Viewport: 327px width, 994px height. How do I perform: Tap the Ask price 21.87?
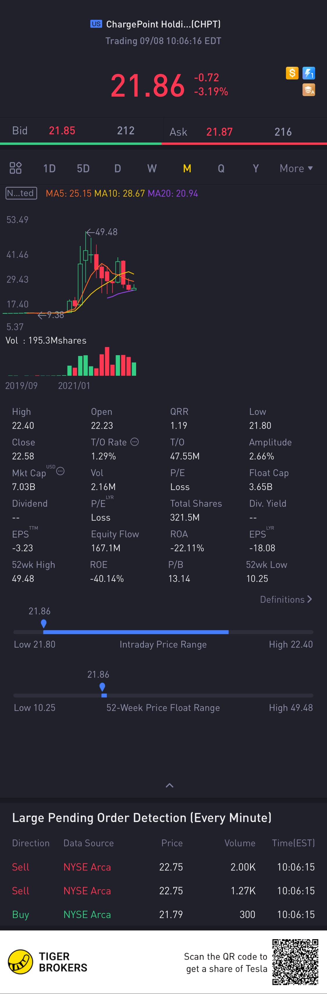(x=219, y=132)
